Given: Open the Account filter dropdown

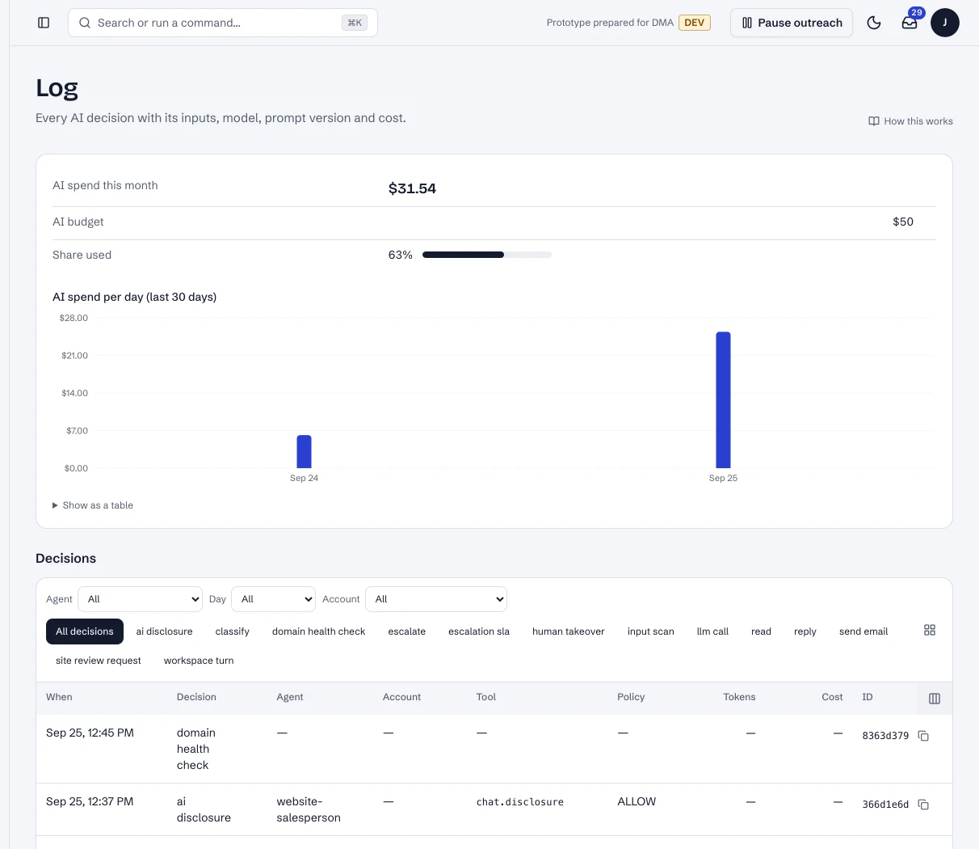Looking at the screenshot, I should click(436, 599).
